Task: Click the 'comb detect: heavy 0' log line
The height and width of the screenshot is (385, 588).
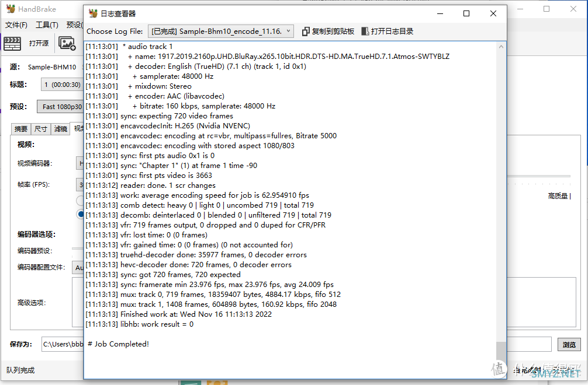Action: click(199, 205)
